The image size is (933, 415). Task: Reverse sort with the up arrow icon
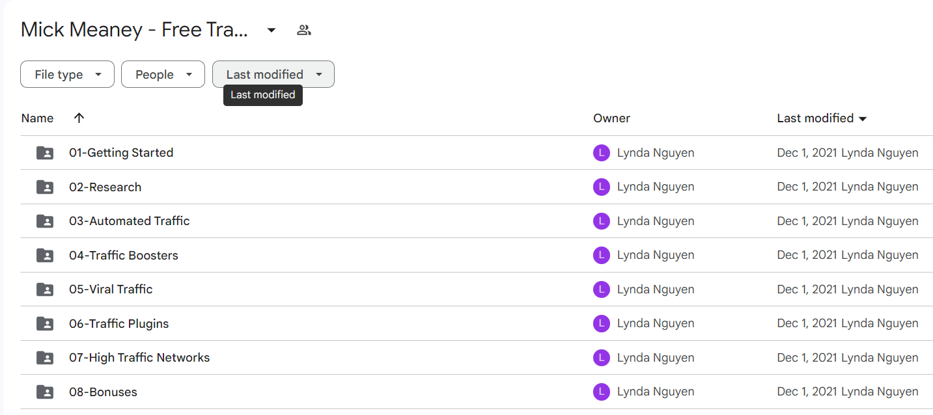point(79,118)
